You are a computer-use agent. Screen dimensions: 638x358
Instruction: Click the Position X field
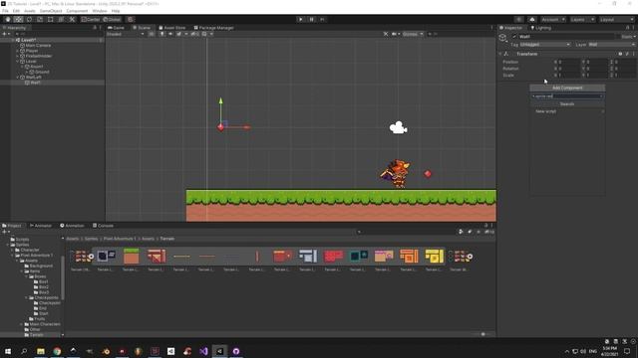(568, 62)
